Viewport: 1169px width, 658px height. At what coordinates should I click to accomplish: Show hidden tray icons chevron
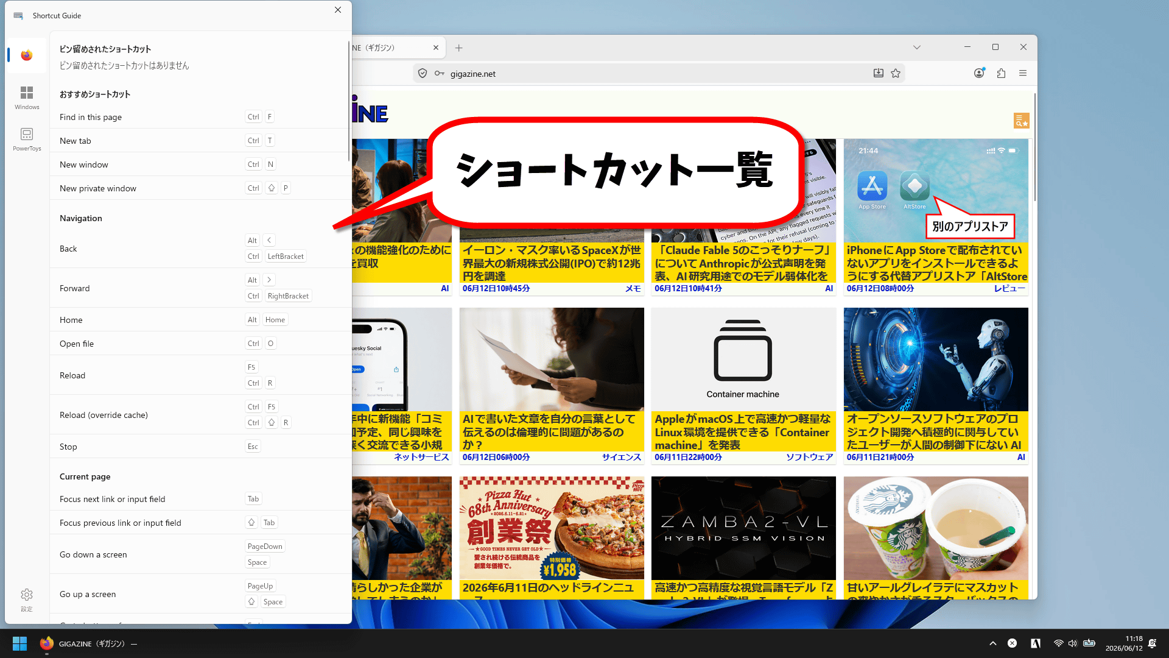click(x=993, y=643)
